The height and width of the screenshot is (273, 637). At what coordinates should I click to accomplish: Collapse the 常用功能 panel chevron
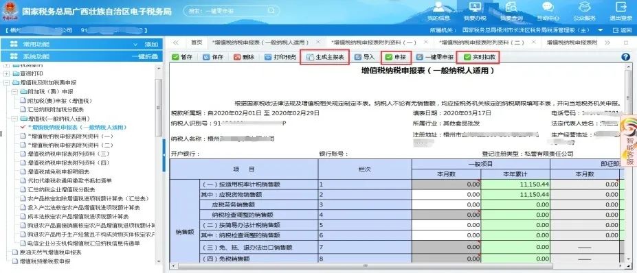coord(135,44)
